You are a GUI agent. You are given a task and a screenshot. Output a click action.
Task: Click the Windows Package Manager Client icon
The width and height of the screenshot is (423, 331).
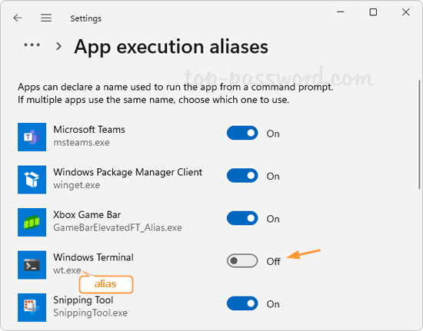coord(32,180)
